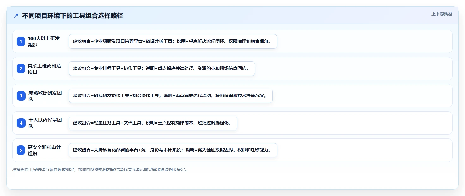The width and height of the screenshot is (465, 196).
Task: Open the 企业级研发项目管理平台+数据分析工具 recommendation box
Action: pyautogui.click(x=173, y=41)
